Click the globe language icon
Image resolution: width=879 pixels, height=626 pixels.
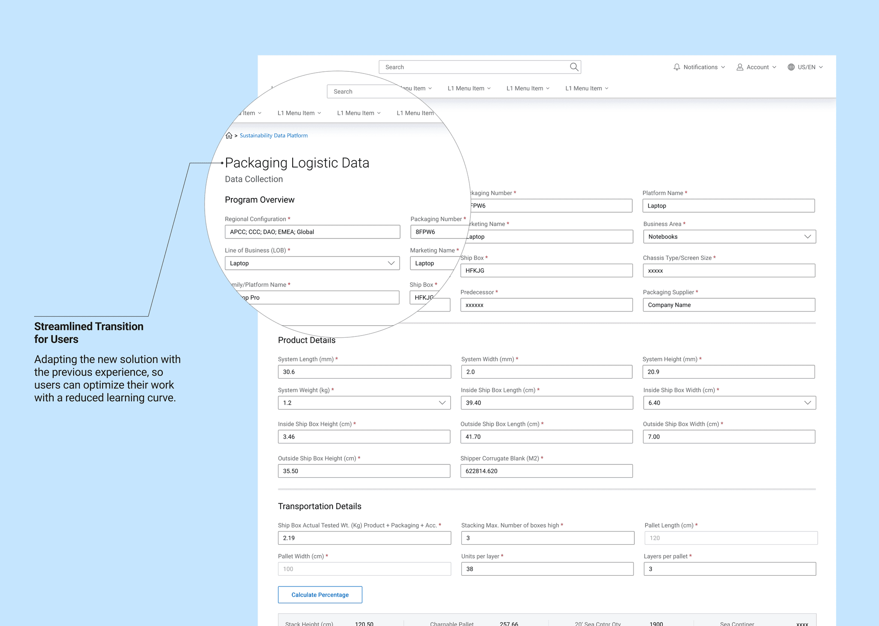click(x=791, y=67)
